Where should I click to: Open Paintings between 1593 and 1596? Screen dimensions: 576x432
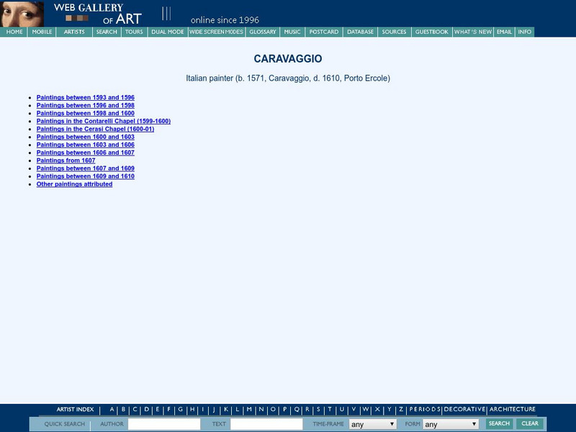85,97
